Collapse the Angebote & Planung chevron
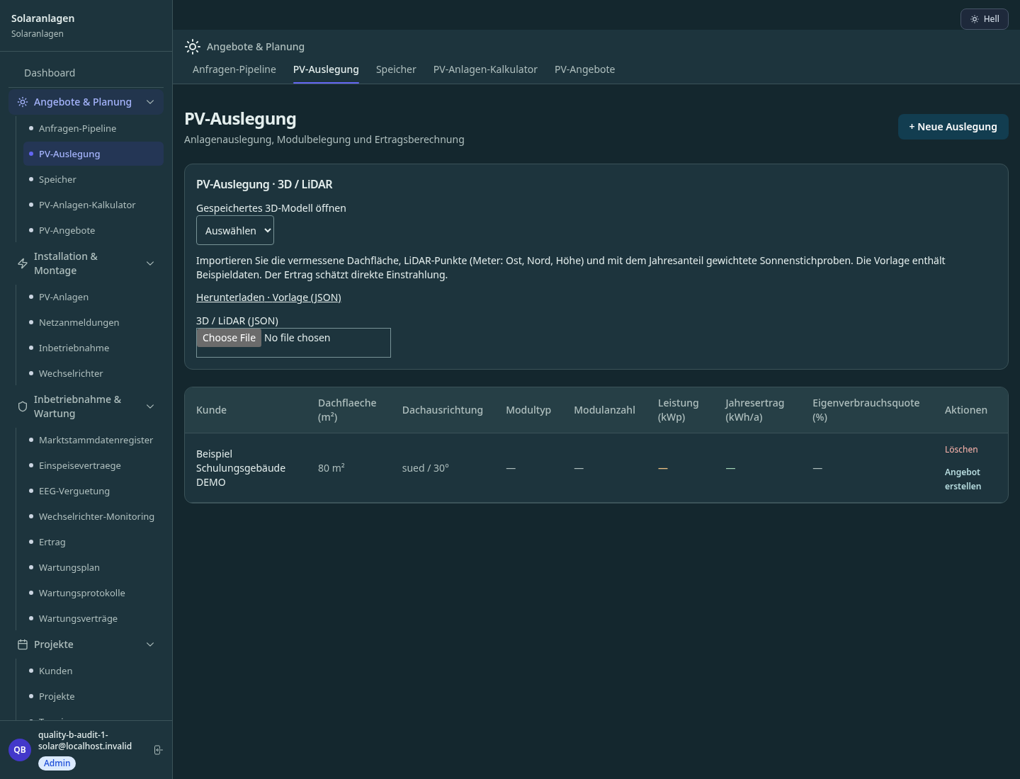1020x779 pixels. (150, 102)
